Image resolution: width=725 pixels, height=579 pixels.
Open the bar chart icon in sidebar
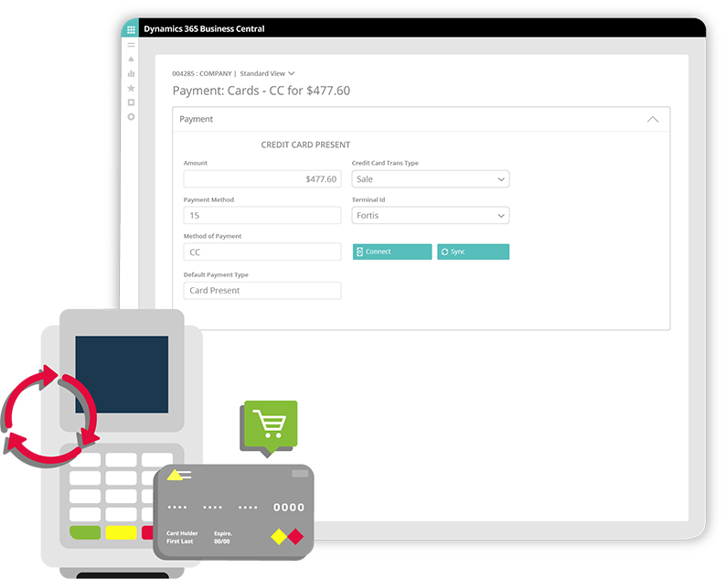[132, 73]
